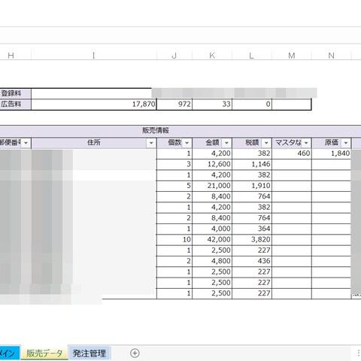Select the 金額 cell showing 12,600
361x361 pixels.
coord(212,164)
